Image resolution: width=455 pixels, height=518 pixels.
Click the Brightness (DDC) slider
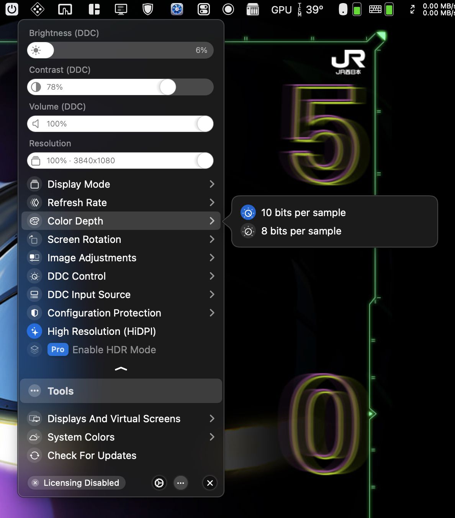click(120, 50)
